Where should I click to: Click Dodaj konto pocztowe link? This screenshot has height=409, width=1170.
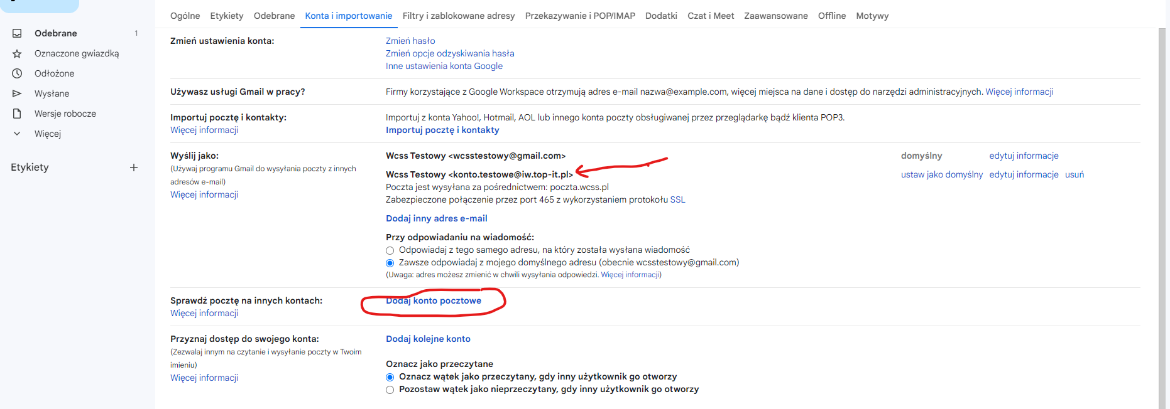pos(434,300)
